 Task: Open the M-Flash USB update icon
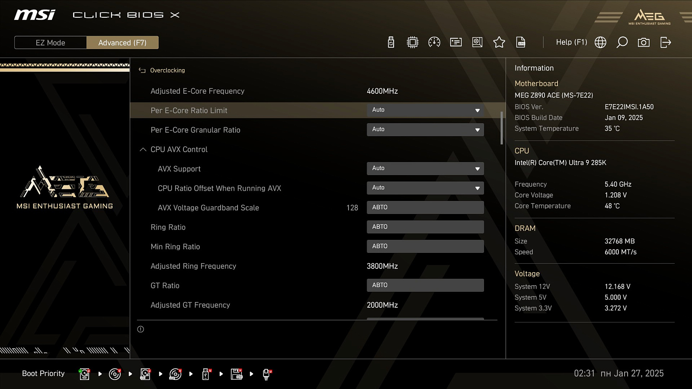(x=391, y=42)
